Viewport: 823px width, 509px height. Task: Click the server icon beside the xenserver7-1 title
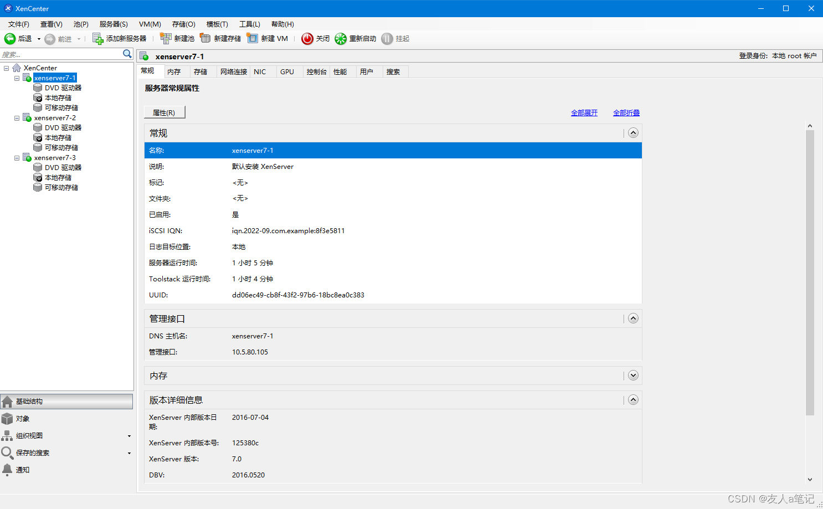point(144,56)
